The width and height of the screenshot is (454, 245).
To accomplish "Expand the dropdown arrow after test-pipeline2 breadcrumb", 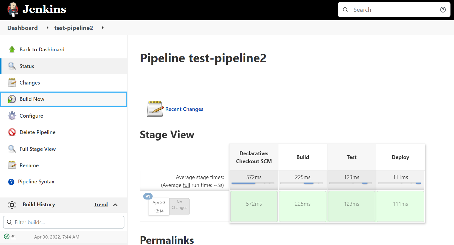I will click(103, 28).
